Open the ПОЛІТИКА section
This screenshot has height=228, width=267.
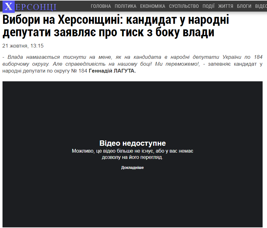click(x=126, y=6)
